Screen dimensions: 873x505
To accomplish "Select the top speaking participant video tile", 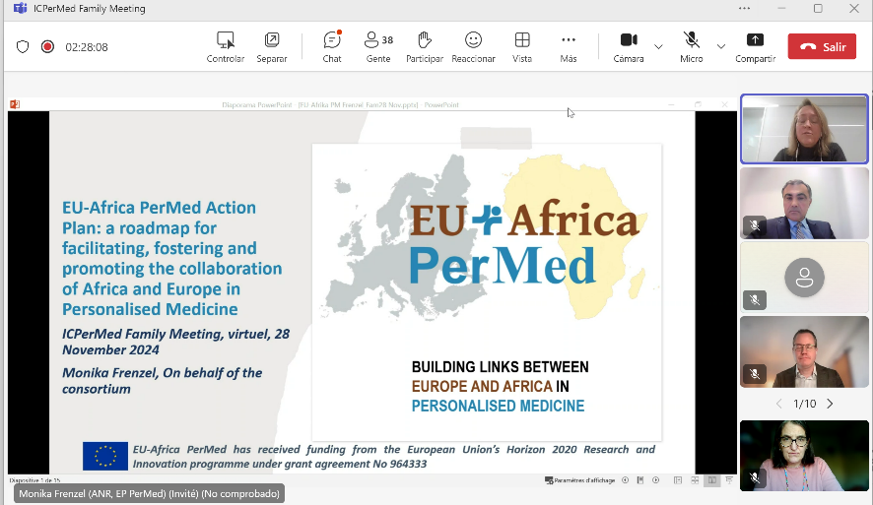I will (804, 129).
